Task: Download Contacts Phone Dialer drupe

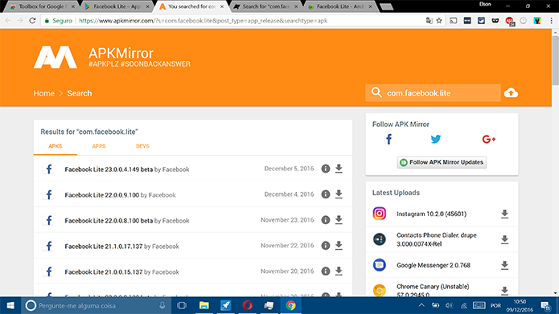Action: (x=504, y=239)
